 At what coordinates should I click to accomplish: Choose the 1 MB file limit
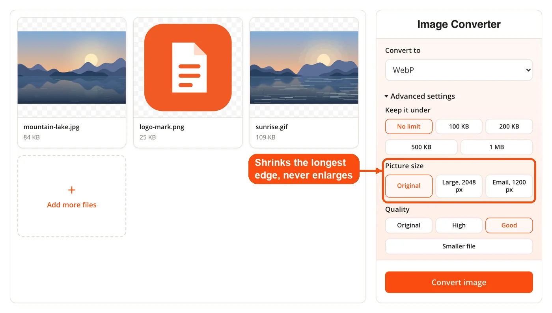click(x=497, y=147)
